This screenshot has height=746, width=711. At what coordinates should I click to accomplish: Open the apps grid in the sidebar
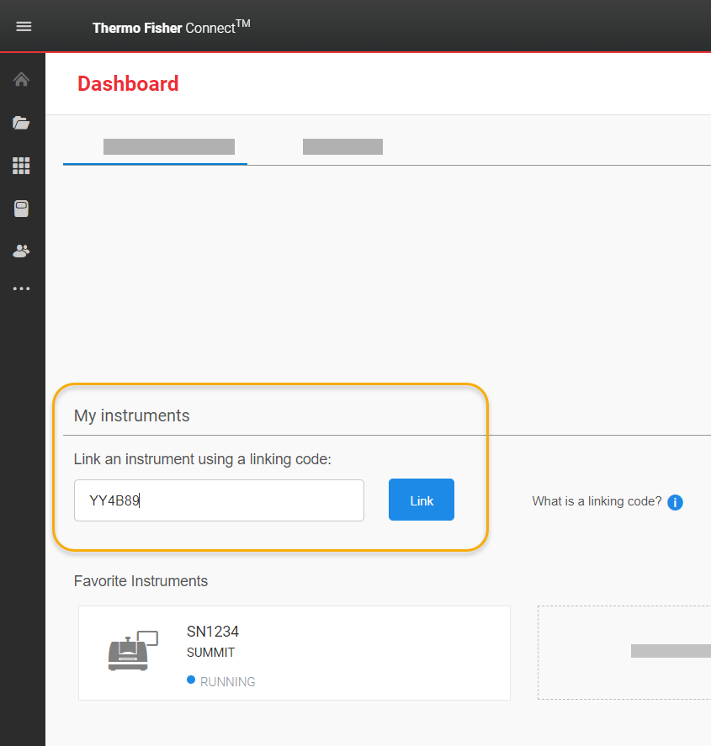(22, 166)
